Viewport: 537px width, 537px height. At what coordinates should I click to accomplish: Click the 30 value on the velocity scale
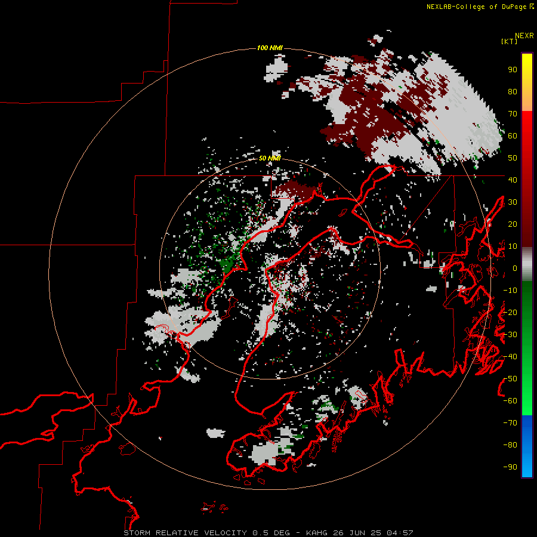coord(513,202)
